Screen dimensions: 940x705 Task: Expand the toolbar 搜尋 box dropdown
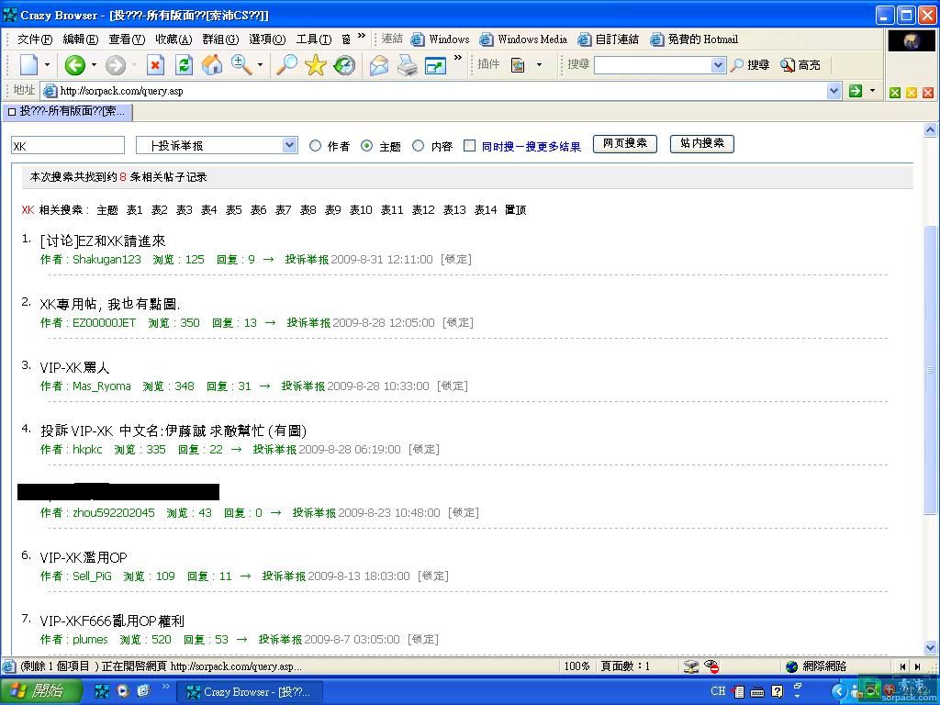coord(718,65)
